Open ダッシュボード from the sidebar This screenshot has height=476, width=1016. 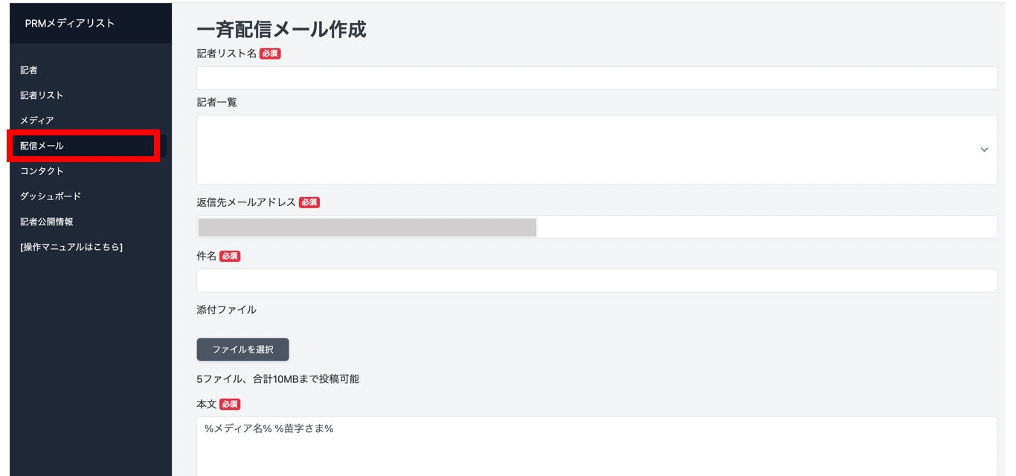point(51,196)
